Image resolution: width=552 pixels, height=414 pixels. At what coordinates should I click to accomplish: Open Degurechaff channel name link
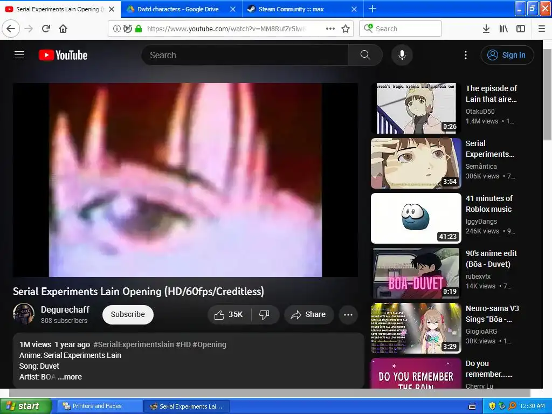pos(65,309)
